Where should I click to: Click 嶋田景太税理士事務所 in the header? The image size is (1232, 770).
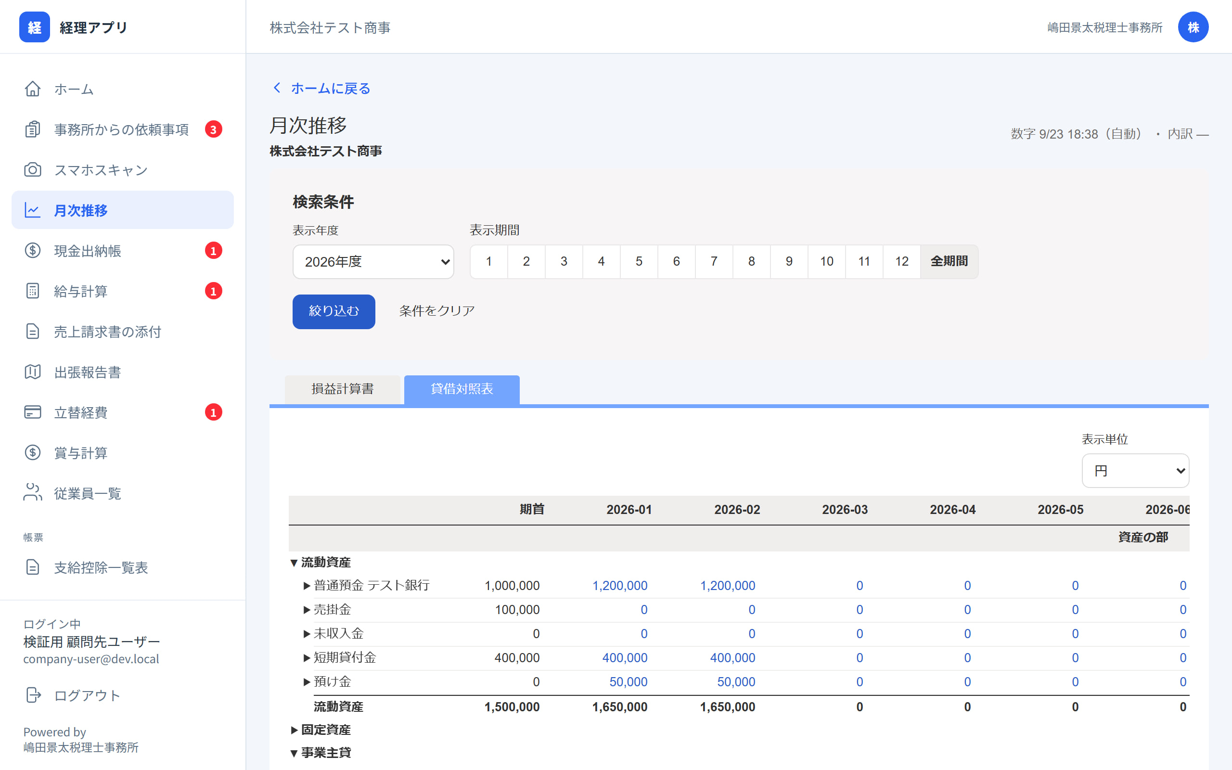(1105, 27)
